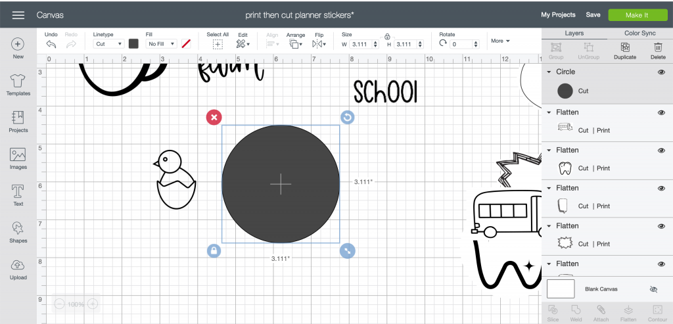The width and height of the screenshot is (673, 324).
Task: Click the Slice tool
Action: [553, 313]
